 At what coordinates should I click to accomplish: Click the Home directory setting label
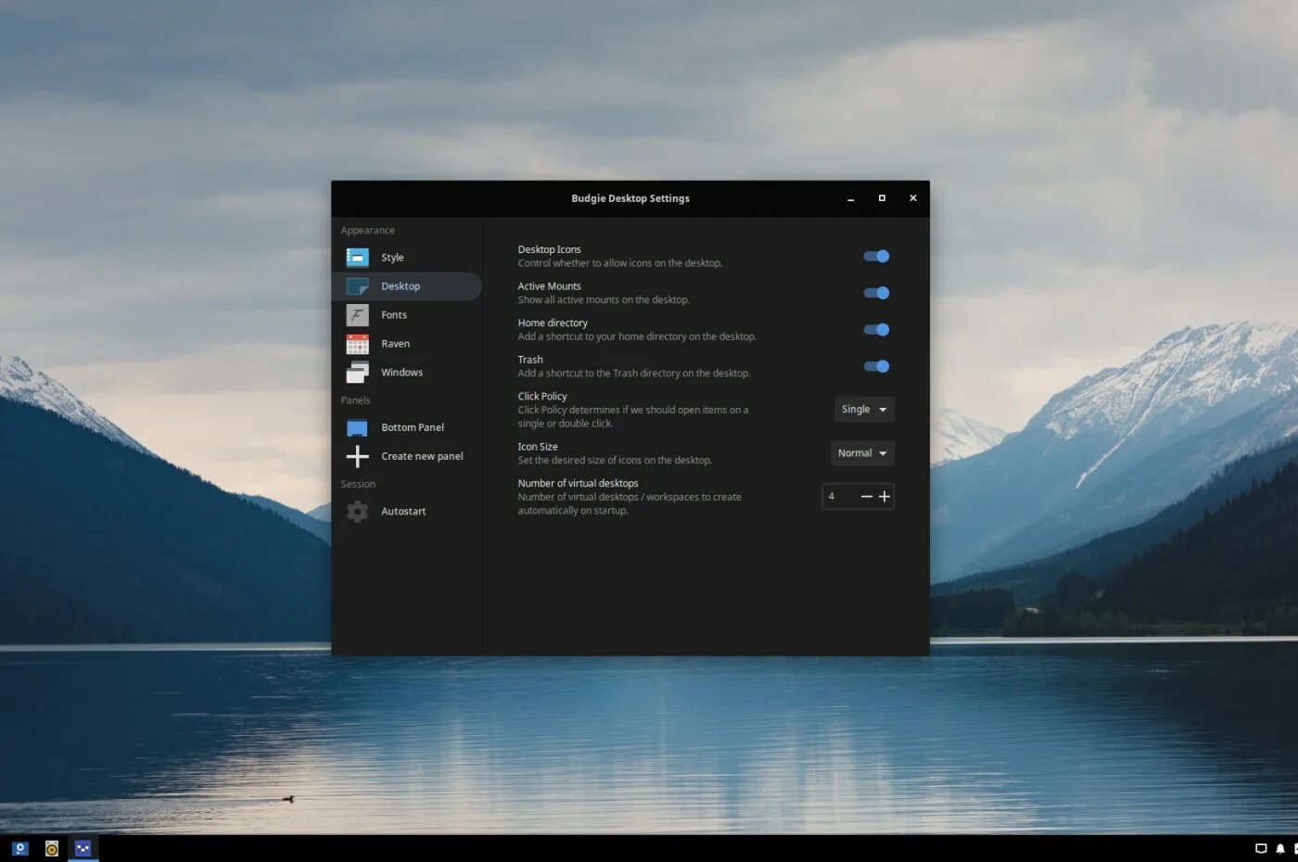tap(553, 323)
